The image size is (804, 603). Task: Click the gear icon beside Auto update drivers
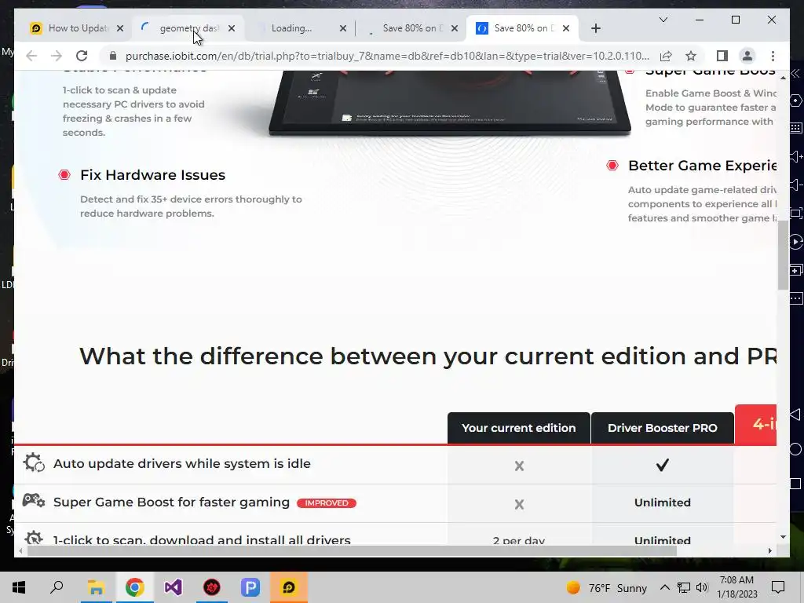click(34, 462)
